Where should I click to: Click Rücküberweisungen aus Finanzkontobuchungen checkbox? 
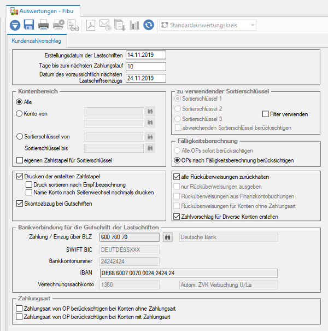pos(177,196)
